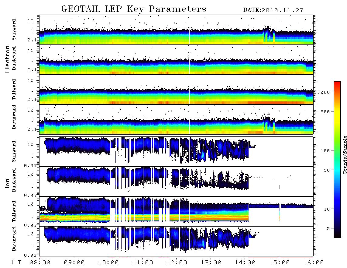The height and width of the screenshot is (268, 347).
Task: Select the "09:00" time tick label
Action: click(74, 263)
